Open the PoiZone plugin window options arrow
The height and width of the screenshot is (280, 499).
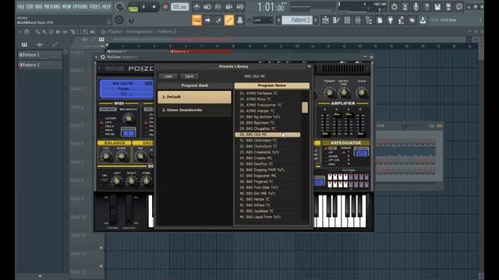coord(97,57)
